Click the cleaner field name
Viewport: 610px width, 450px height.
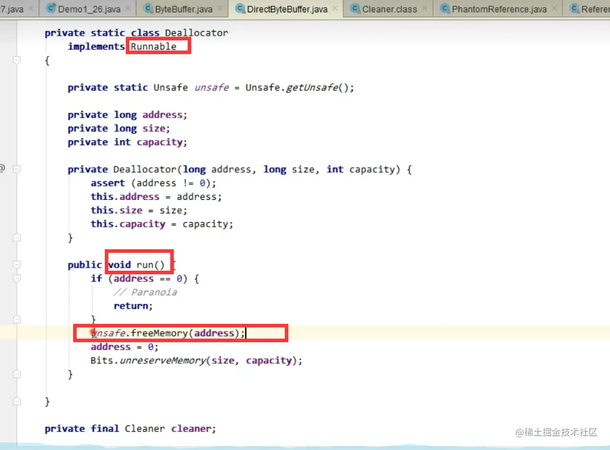pyautogui.click(x=191, y=428)
